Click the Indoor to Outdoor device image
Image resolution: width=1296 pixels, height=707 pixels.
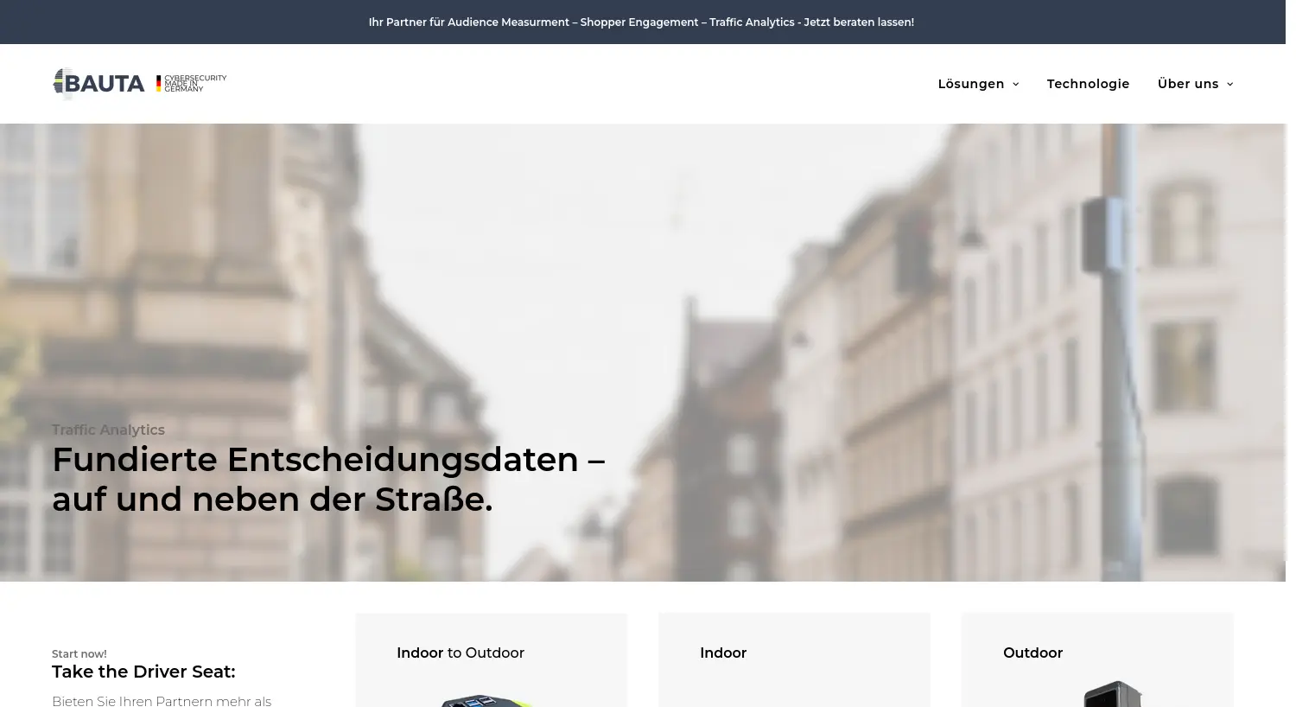pos(486,699)
